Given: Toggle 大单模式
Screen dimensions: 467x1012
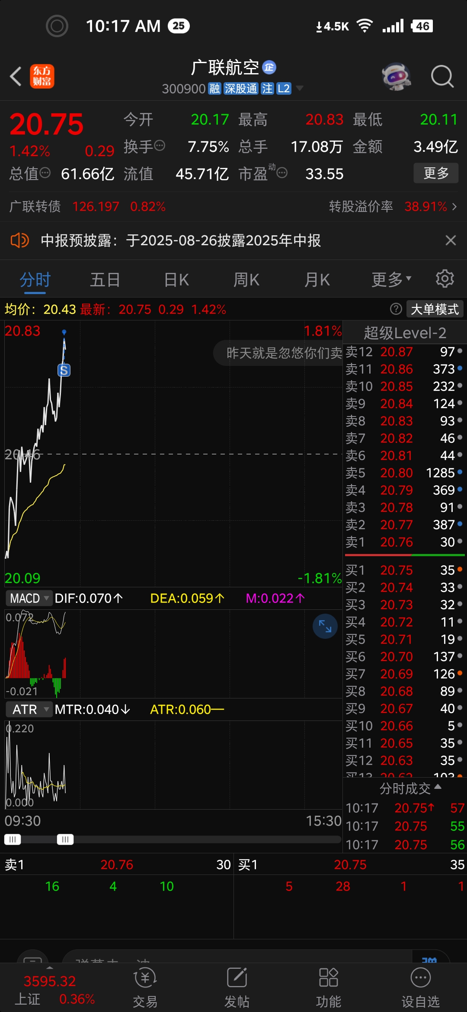Looking at the screenshot, I should click(x=435, y=309).
